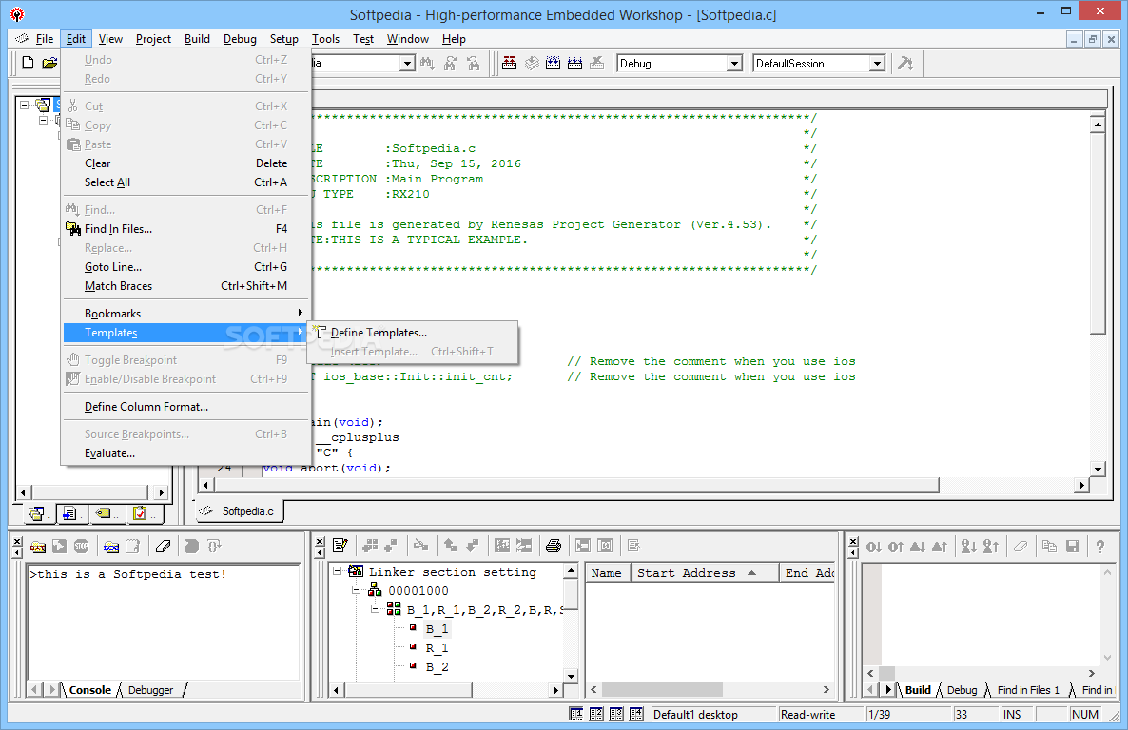Screen dimensions: 1128x730
Task: Click the Print icon in linker toolbar
Action: [x=554, y=546]
